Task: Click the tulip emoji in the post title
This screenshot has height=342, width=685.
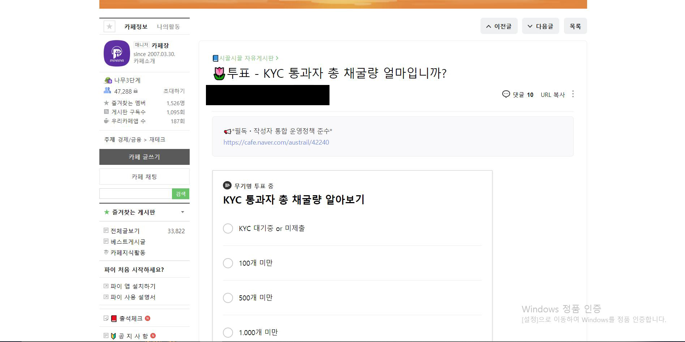Action: pos(219,73)
